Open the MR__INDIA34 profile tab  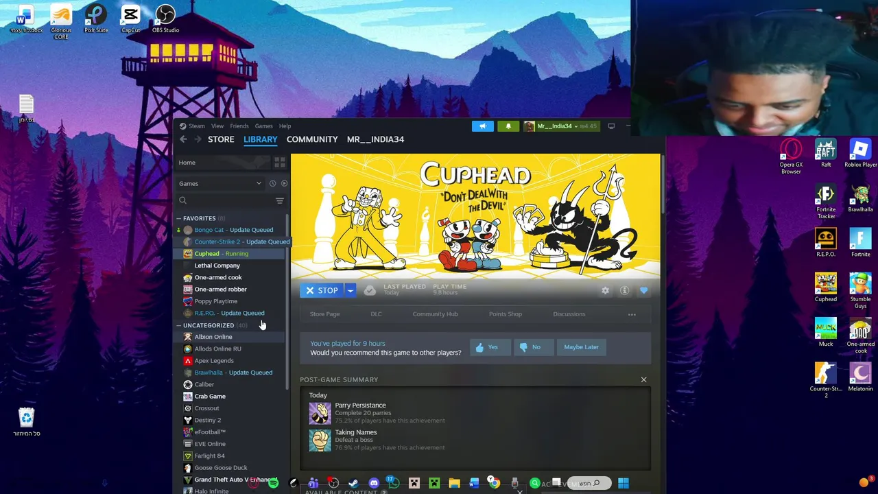point(375,139)
